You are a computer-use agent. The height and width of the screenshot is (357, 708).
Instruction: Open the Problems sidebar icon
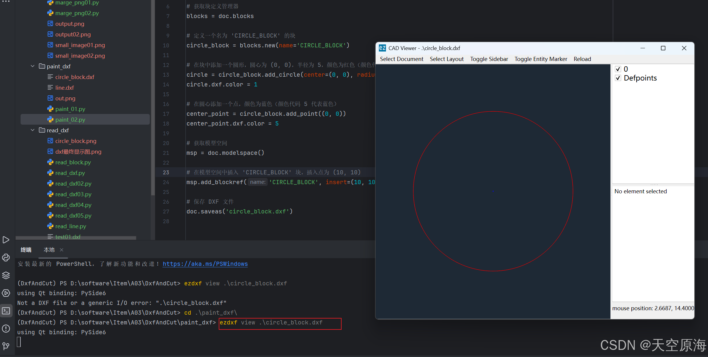click(6, 328)
